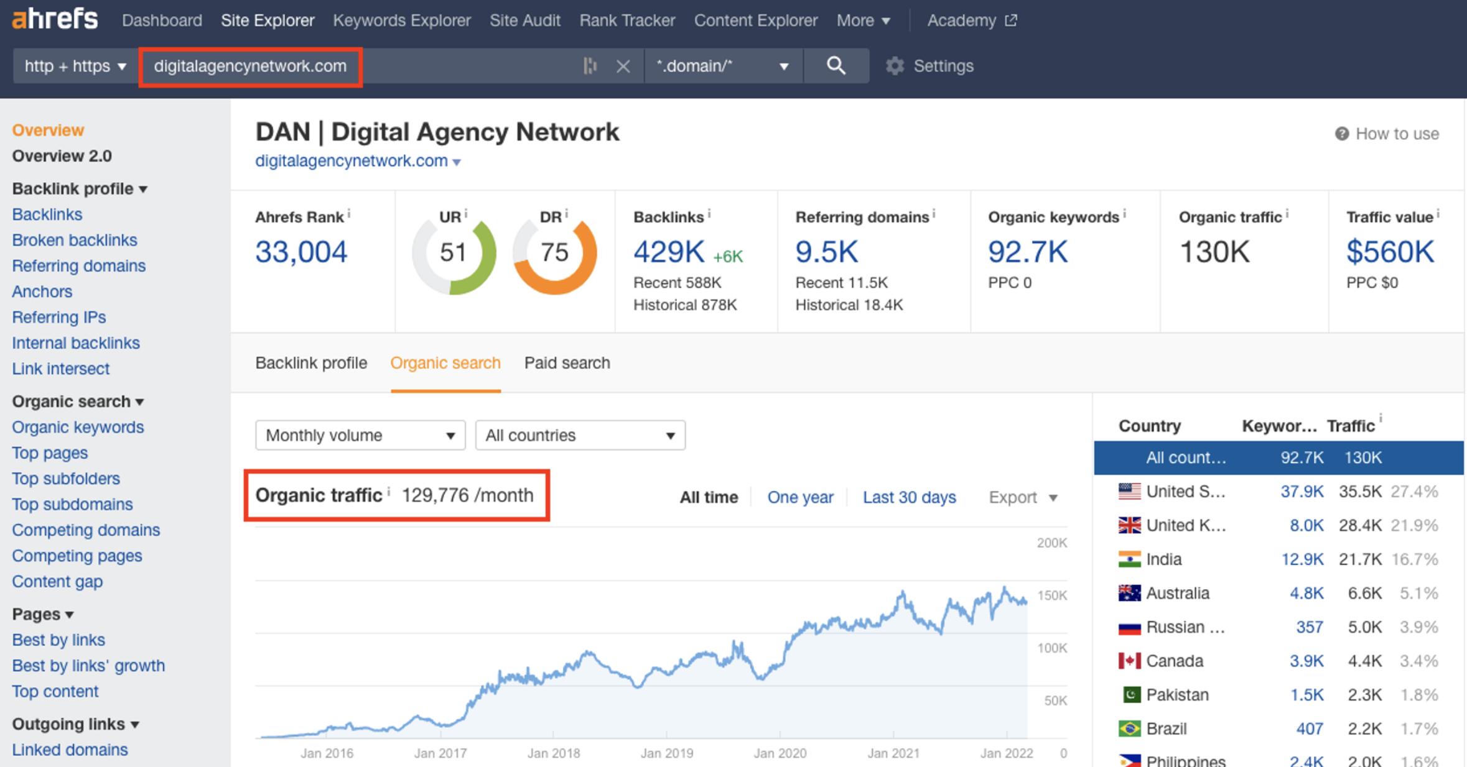
Task: Select the All countries row in table
Action: [x=1278, y=458]
